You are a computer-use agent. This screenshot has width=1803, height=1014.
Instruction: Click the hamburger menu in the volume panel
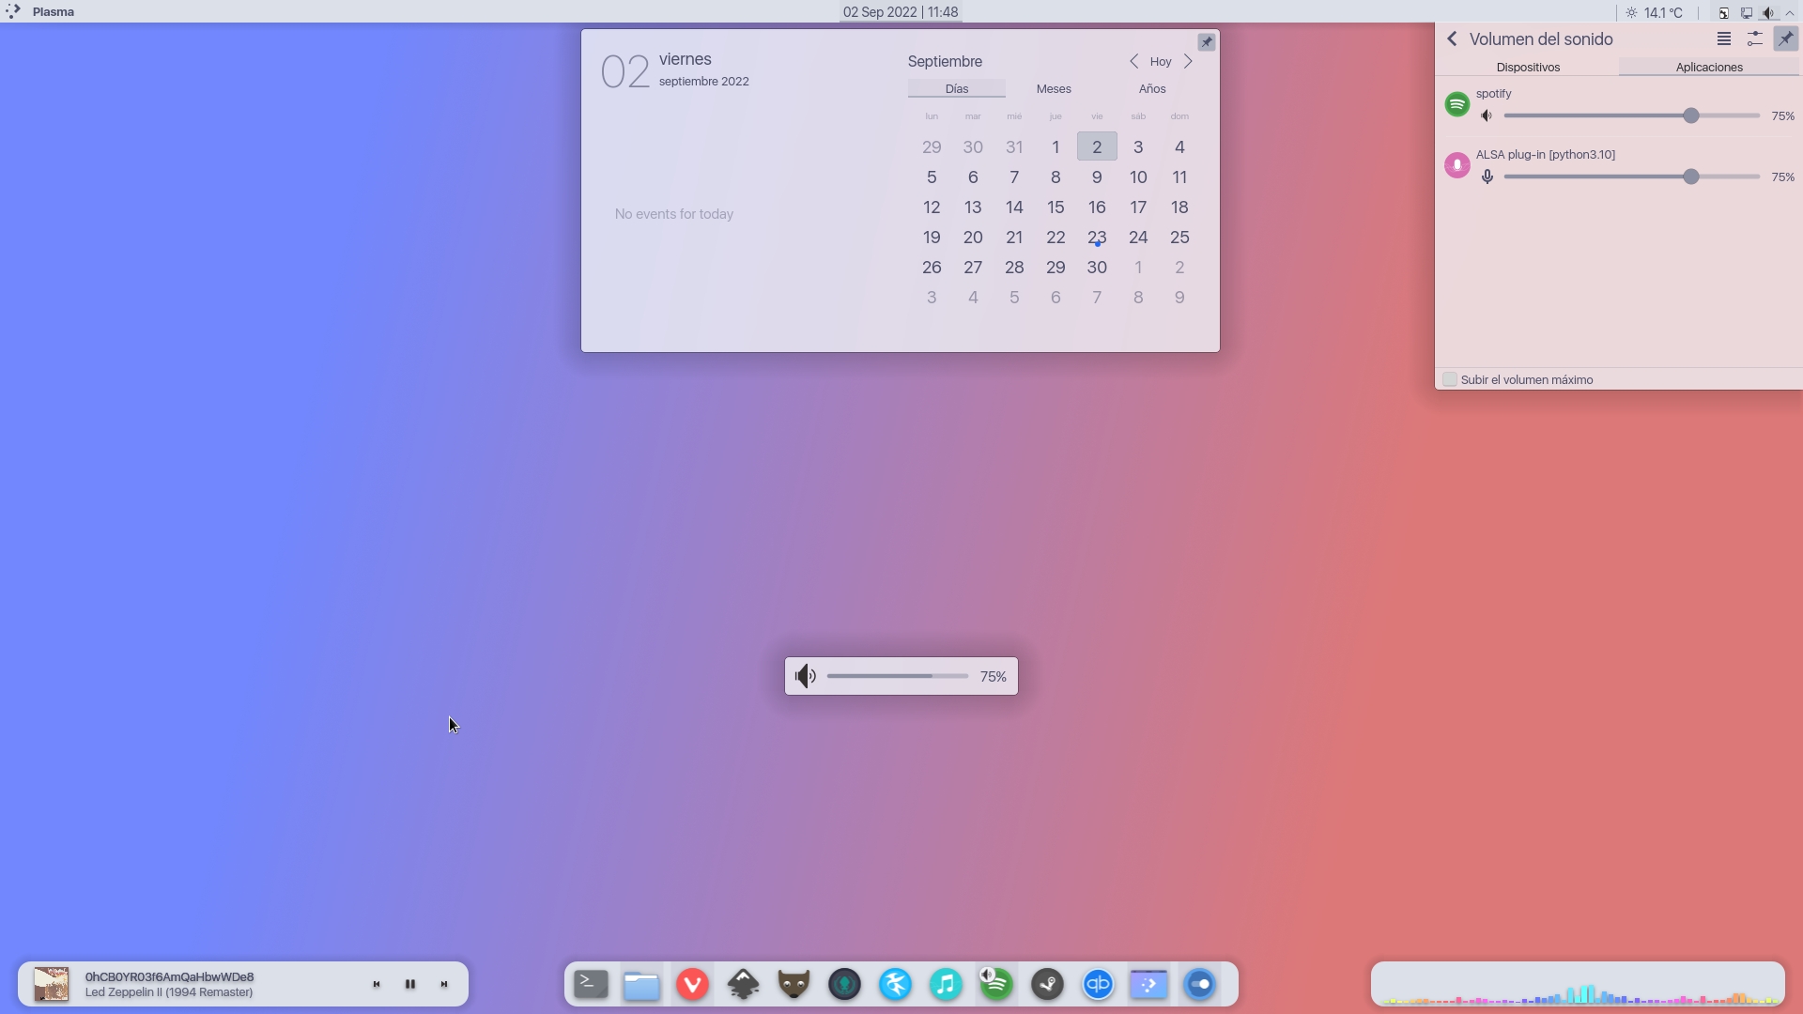(x=1723, y=38)
